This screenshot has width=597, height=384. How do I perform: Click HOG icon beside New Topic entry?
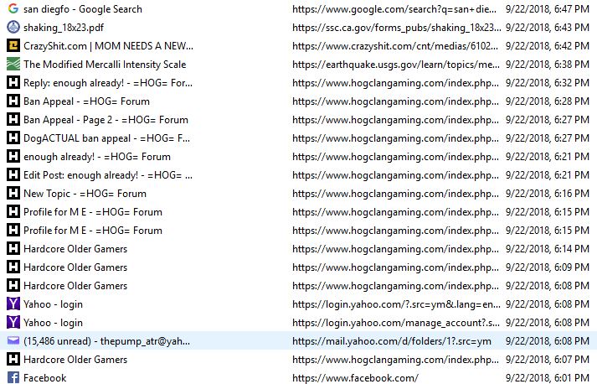pyautogui.click(x=13, y=193)
